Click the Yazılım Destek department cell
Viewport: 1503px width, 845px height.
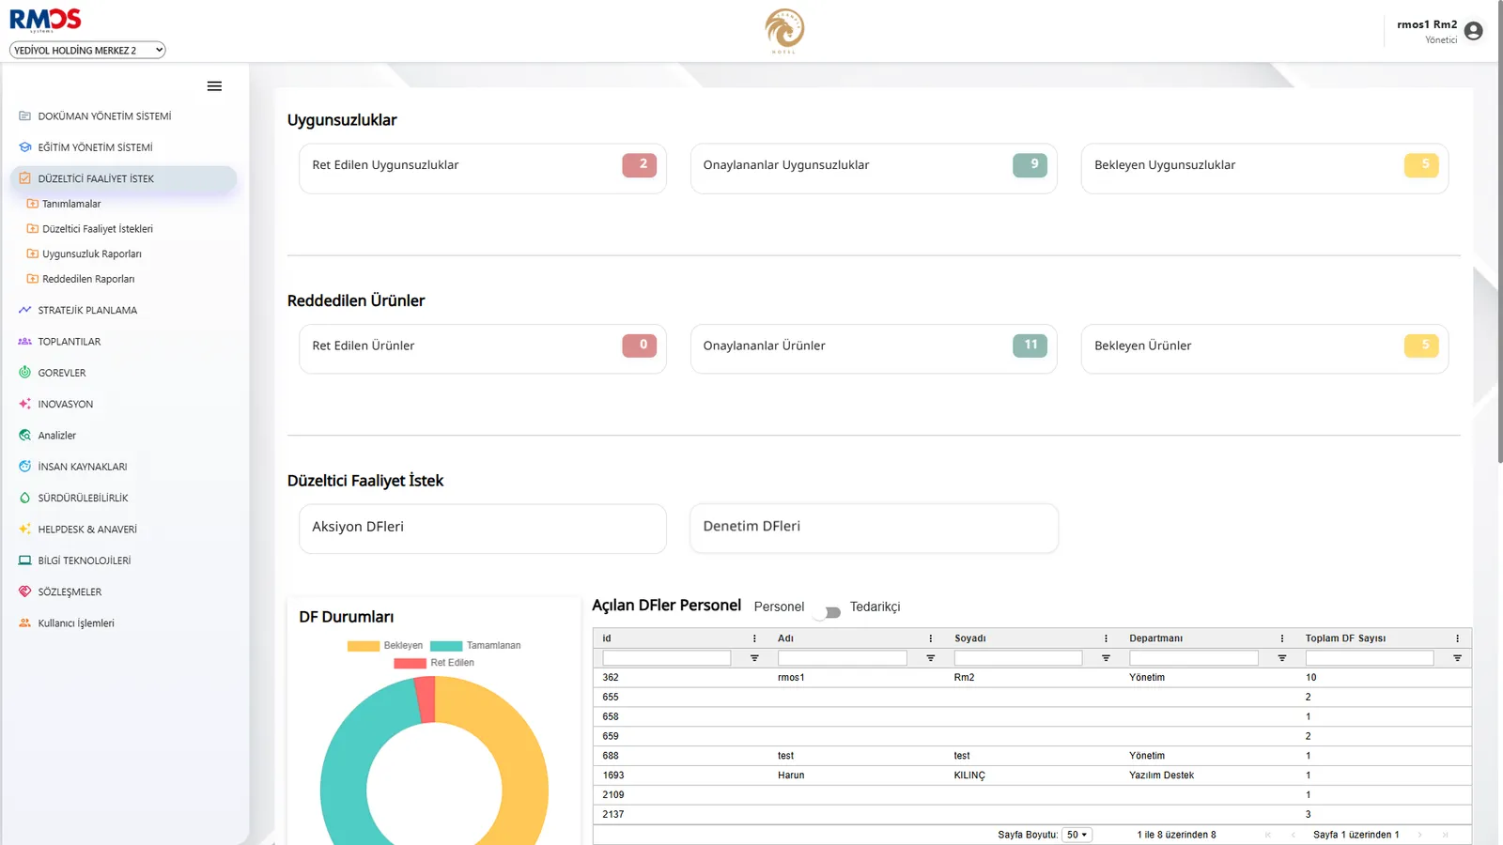tap(1162, 776)
